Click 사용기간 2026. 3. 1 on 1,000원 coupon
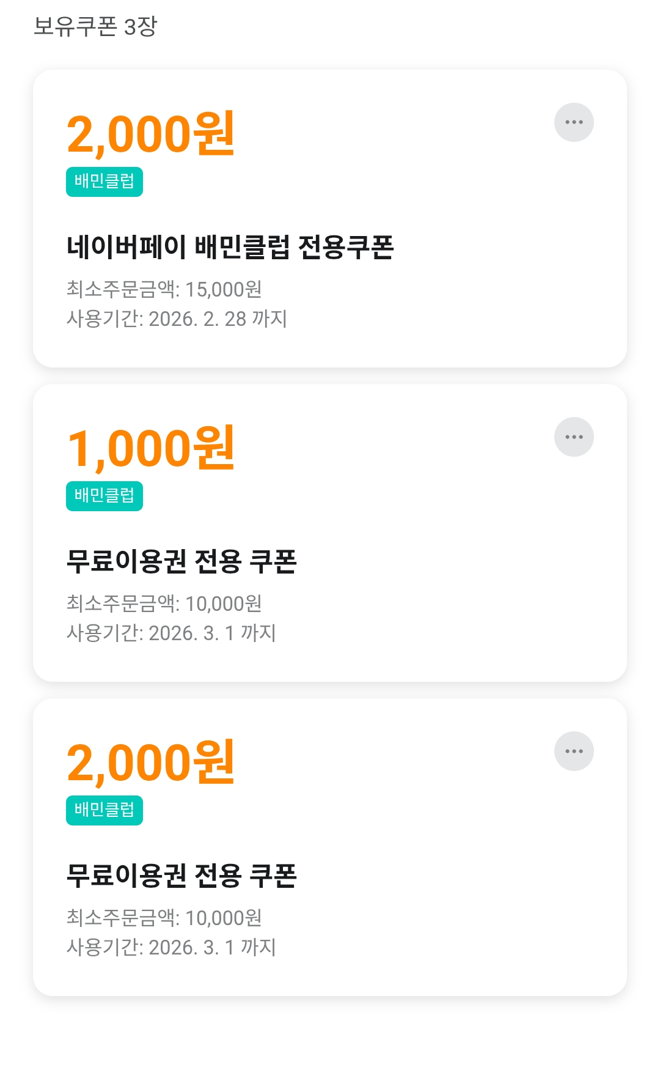Screen dimensions: 660x1089 (171, 633)
